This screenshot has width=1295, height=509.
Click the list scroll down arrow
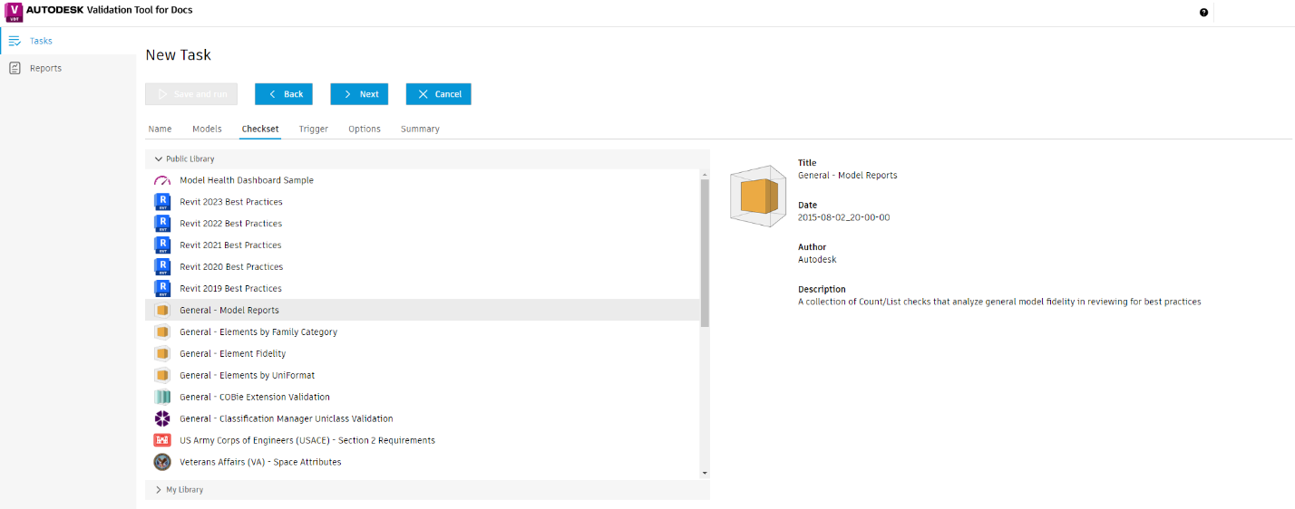(705, 473)
